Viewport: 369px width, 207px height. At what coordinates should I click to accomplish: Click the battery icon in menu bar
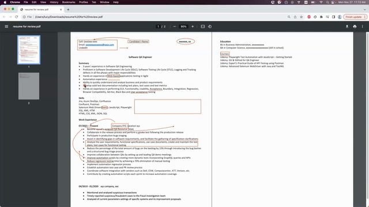[313, 2]
